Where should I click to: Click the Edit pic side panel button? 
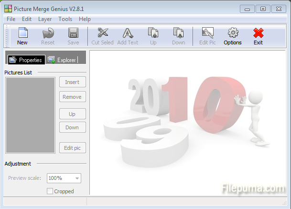point(72,148)
